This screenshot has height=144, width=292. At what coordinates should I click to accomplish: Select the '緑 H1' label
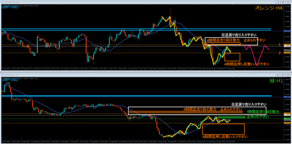276,80
